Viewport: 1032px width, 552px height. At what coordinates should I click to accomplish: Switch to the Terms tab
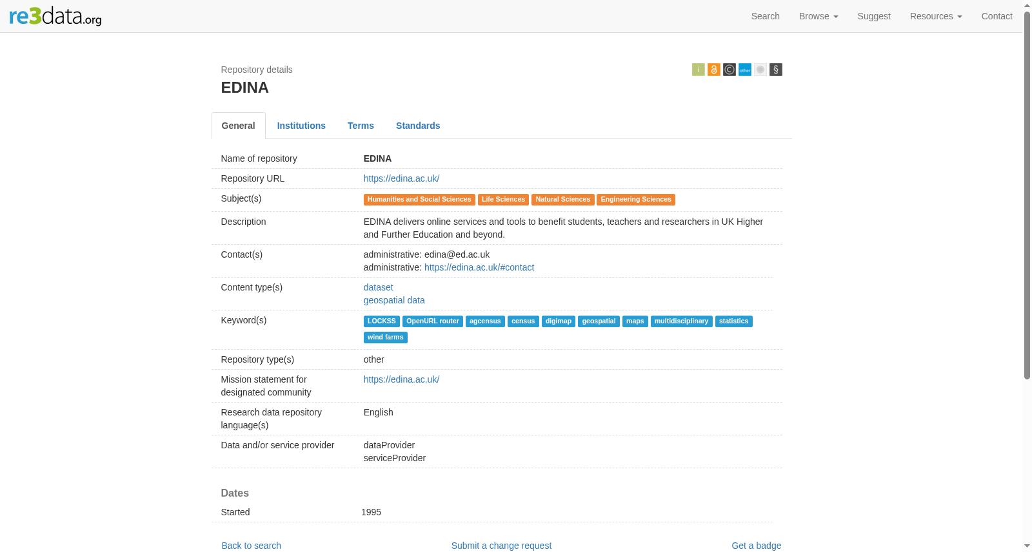[x=361, y=126]
